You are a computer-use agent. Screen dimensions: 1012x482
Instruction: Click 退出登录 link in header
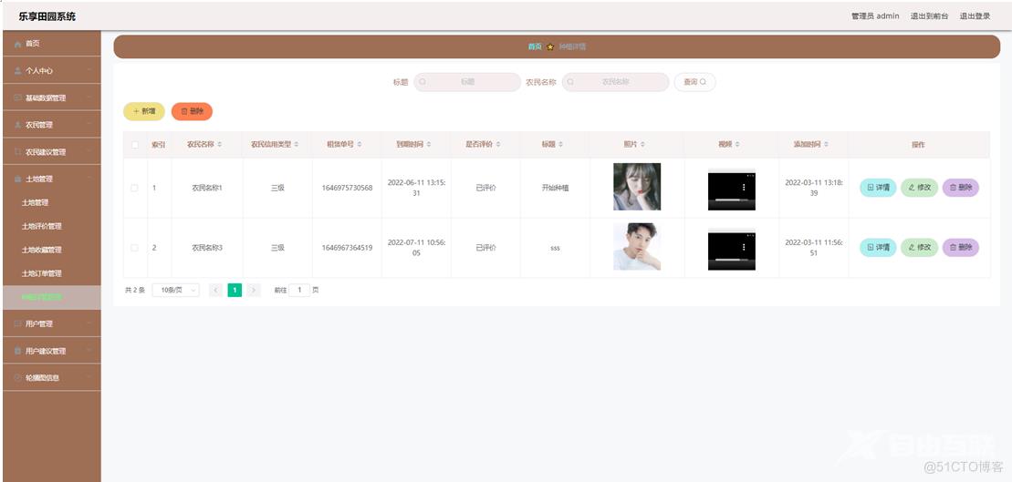pos(975,16)
